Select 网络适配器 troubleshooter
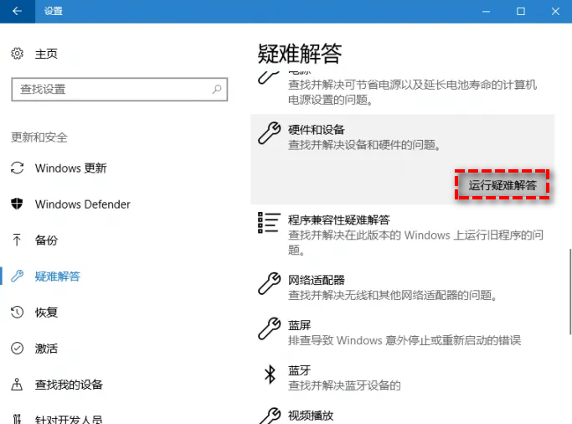The width and height of the screenshot is (572, 424). click(x=317, y=280)
